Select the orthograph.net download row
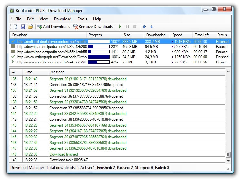 pyautogui.click(x=52, y=57)
